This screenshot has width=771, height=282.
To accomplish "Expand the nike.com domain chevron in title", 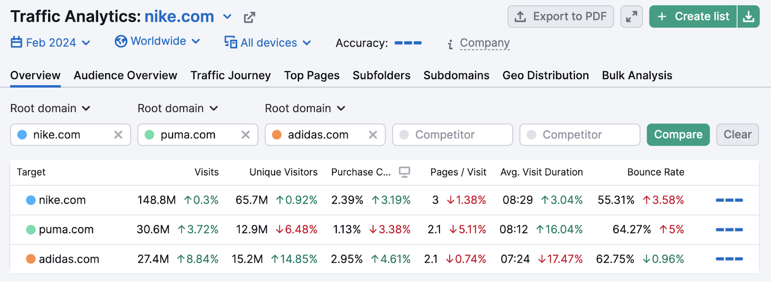I will click(x=227, y=17).
